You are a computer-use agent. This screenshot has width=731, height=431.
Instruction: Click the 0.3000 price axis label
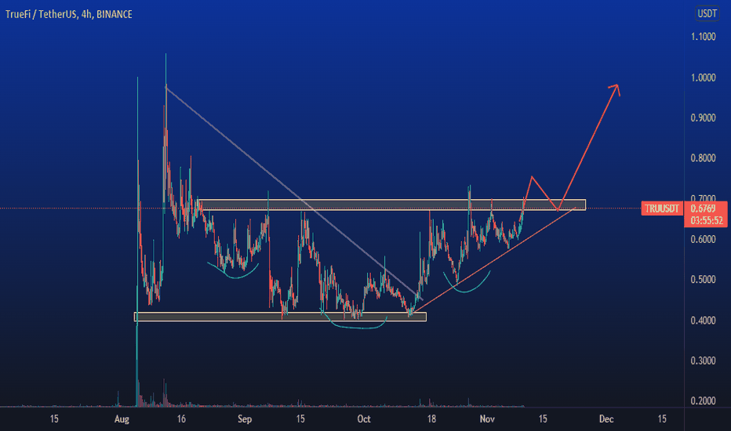pos(703,360)
